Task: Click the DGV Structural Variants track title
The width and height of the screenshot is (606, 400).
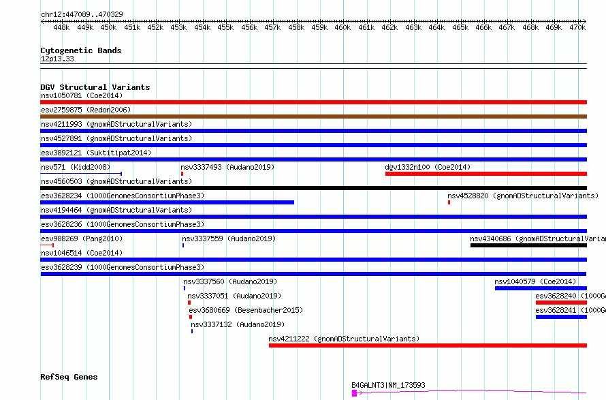Action: click(95, 87)
